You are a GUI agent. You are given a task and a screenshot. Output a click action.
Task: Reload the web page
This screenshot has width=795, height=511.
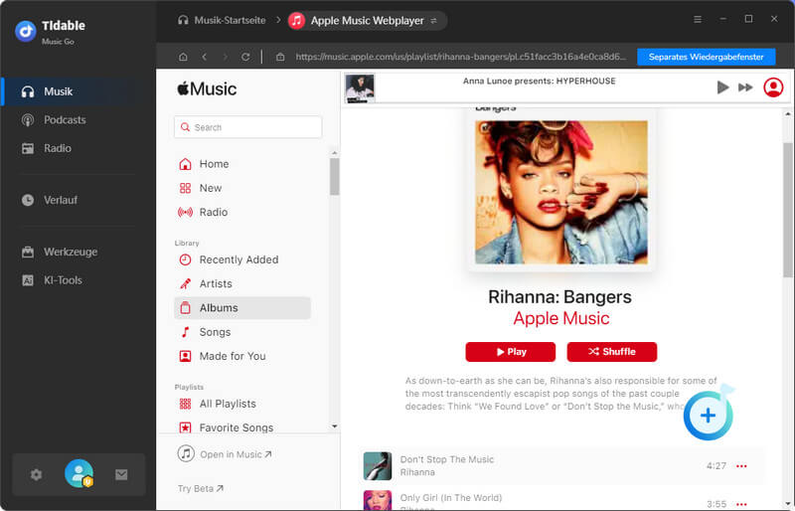(x=245, y=57)
